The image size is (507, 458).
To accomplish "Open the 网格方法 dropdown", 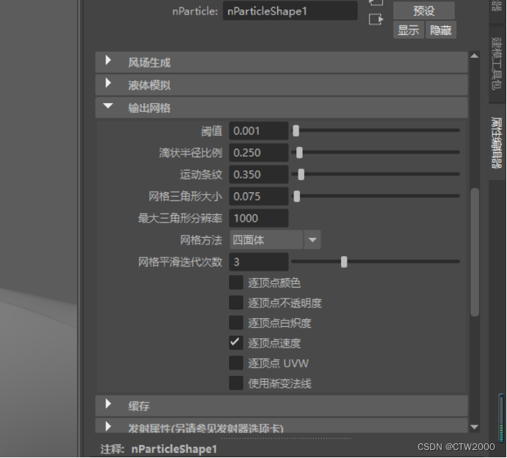I will (x=275, y=240).
